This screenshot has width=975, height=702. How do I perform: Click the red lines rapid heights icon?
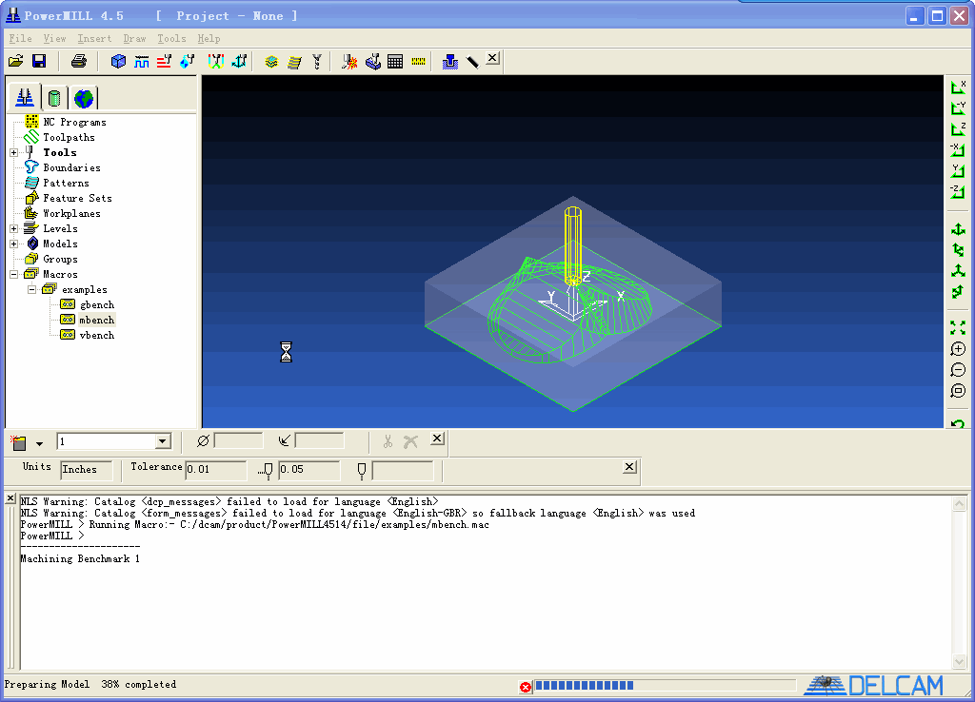[x=164, y=61]
